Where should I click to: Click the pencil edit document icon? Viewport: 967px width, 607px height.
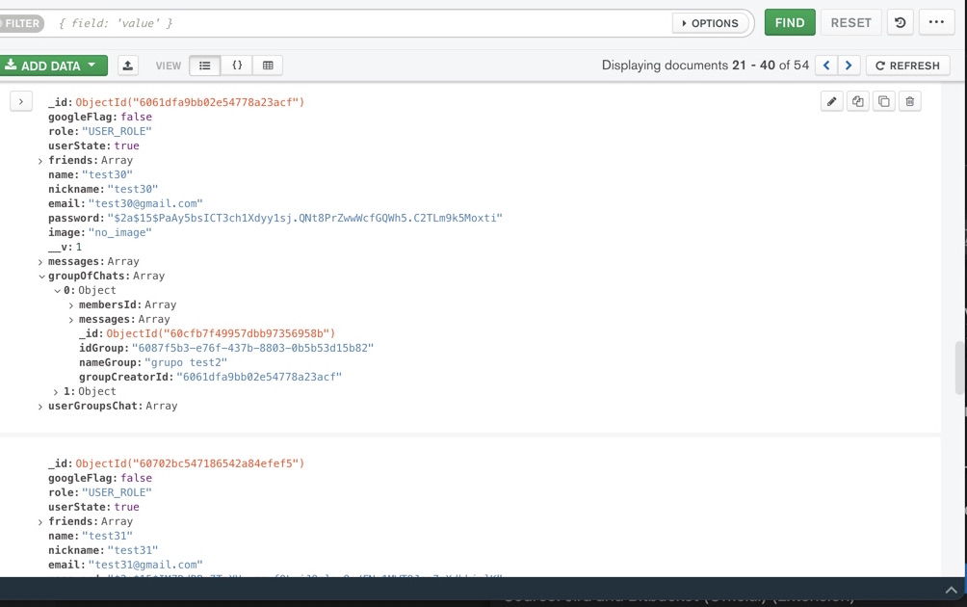[831, 101]
